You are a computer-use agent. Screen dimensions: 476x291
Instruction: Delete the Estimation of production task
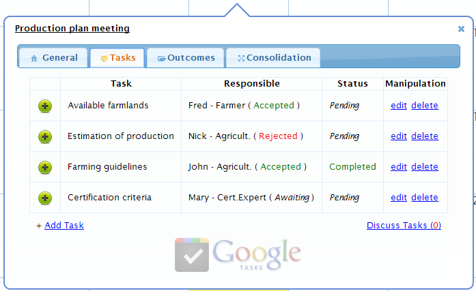[x=425, y=136]
